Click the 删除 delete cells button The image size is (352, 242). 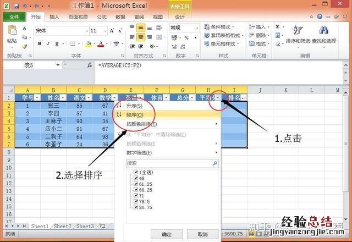point(259,35)
